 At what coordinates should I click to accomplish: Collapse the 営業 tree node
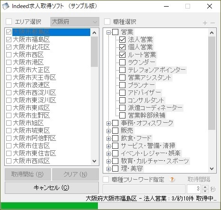108,32
